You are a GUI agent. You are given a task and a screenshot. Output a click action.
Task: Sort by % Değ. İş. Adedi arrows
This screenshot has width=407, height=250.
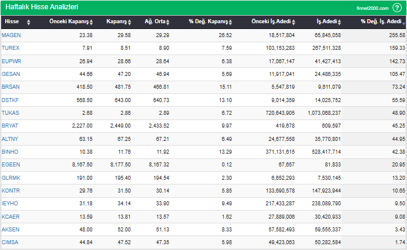(x=404, y=22)
